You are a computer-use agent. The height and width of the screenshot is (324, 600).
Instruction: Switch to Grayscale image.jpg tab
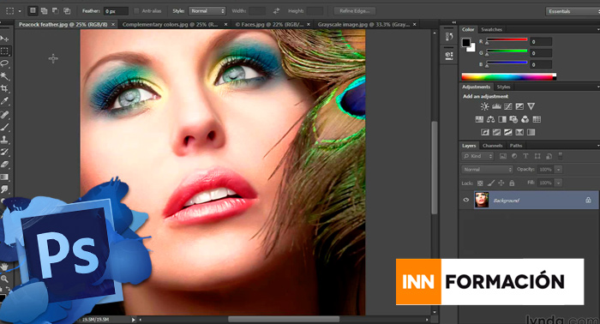coord(363,24)
